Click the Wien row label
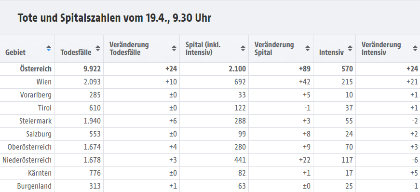 pyautogui.click(x=44, y=82)
